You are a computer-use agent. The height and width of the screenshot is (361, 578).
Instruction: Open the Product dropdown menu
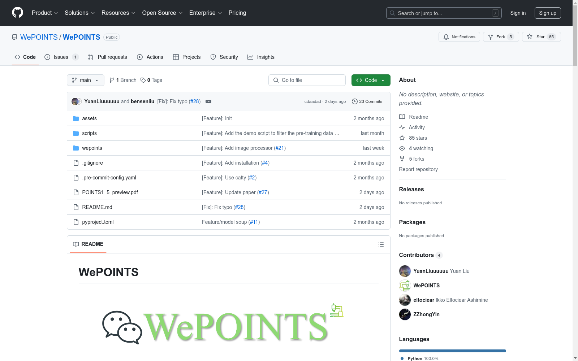point(45,13)
